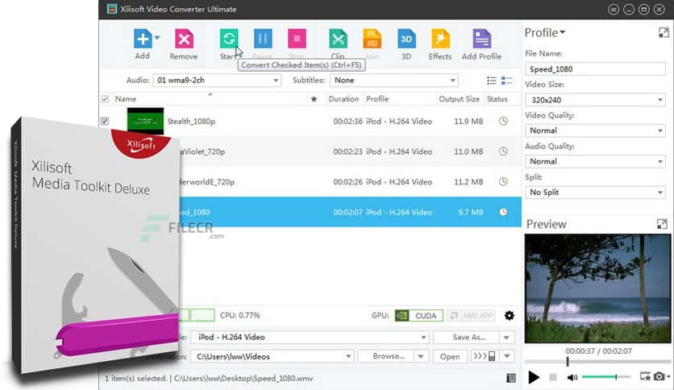The height and width of the screenshot is (390, 674).
Task: Open the Video Quality dropdown
Action: [x=595, y=131]
